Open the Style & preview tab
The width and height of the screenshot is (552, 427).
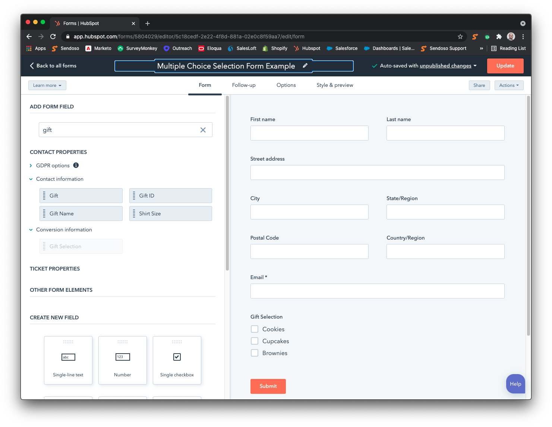335,85
